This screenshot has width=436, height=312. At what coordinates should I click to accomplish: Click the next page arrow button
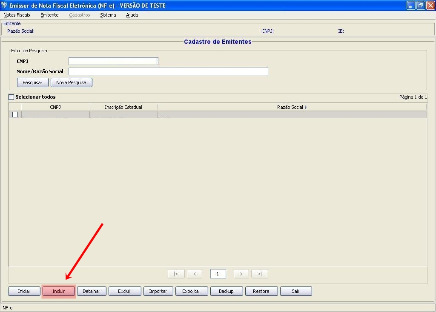coord(241,274)
